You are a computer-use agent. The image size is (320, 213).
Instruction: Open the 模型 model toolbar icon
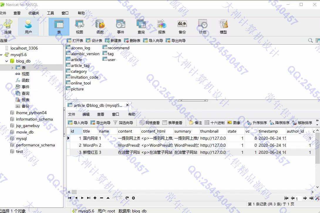223,27
